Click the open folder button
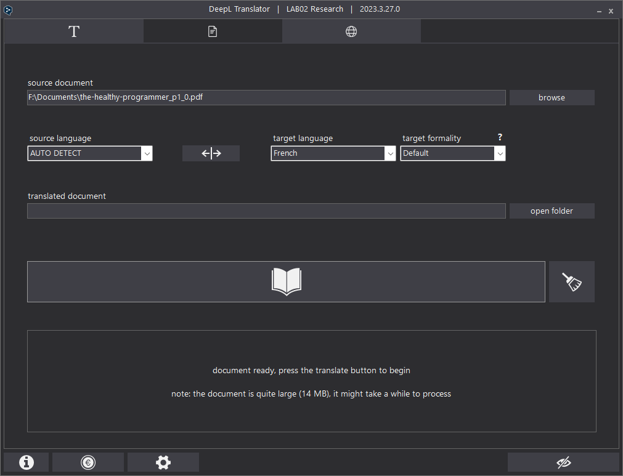This screenshot has width=623, height=476. pos(552,211)
